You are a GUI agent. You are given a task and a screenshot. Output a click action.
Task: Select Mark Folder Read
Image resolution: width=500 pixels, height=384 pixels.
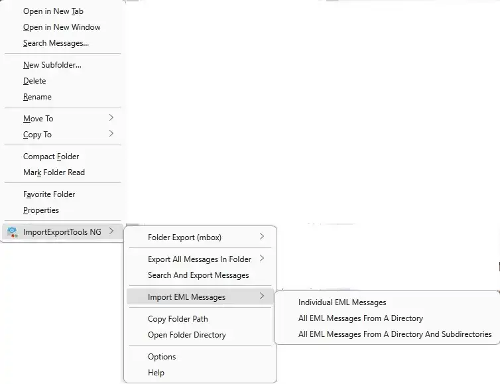tap(62, 172)
